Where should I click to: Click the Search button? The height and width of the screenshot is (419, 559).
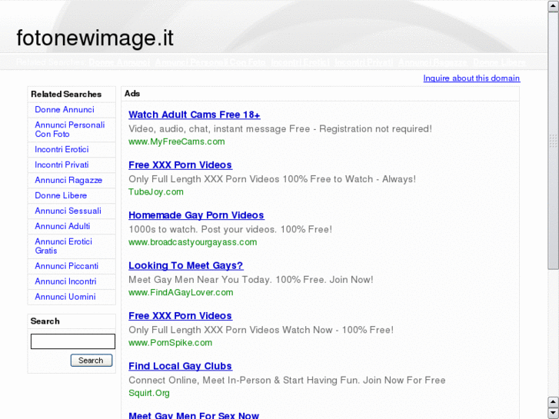(92, 360)
